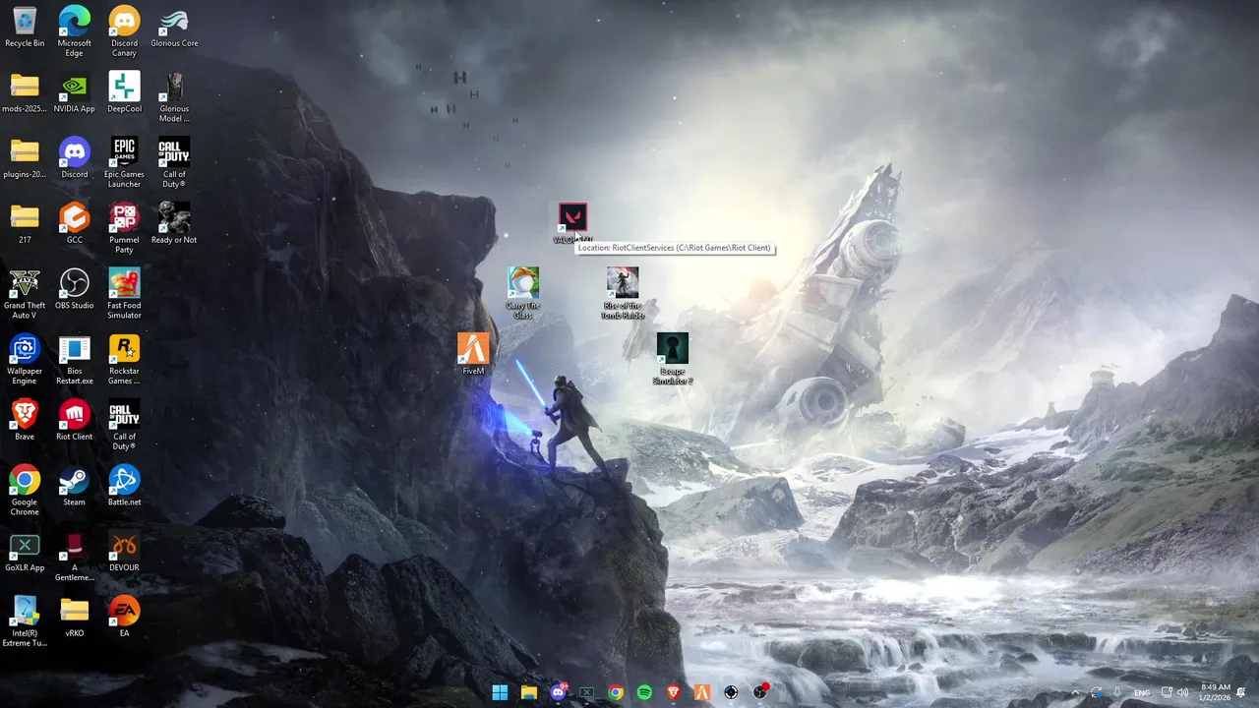Select the Steam desktop shortcut
The image size is (1259, 708).
75,486
